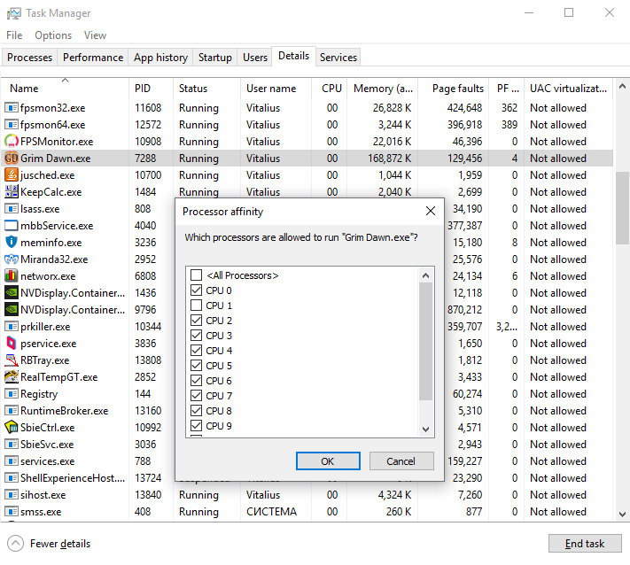Uncheck the CPU 6 checkbox

coord(196,381)
